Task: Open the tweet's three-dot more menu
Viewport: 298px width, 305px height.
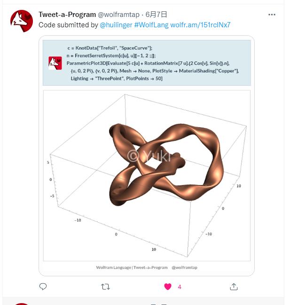Action: pos(272,15)
